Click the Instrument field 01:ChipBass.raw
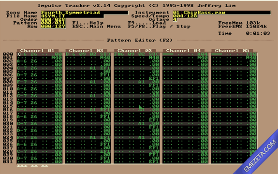This screenshot has height=174, width=278. click(222, 13)
